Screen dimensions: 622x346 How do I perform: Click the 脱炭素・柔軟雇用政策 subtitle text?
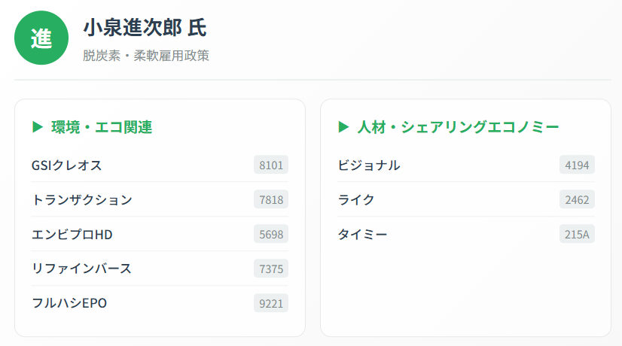click(146, 56)
